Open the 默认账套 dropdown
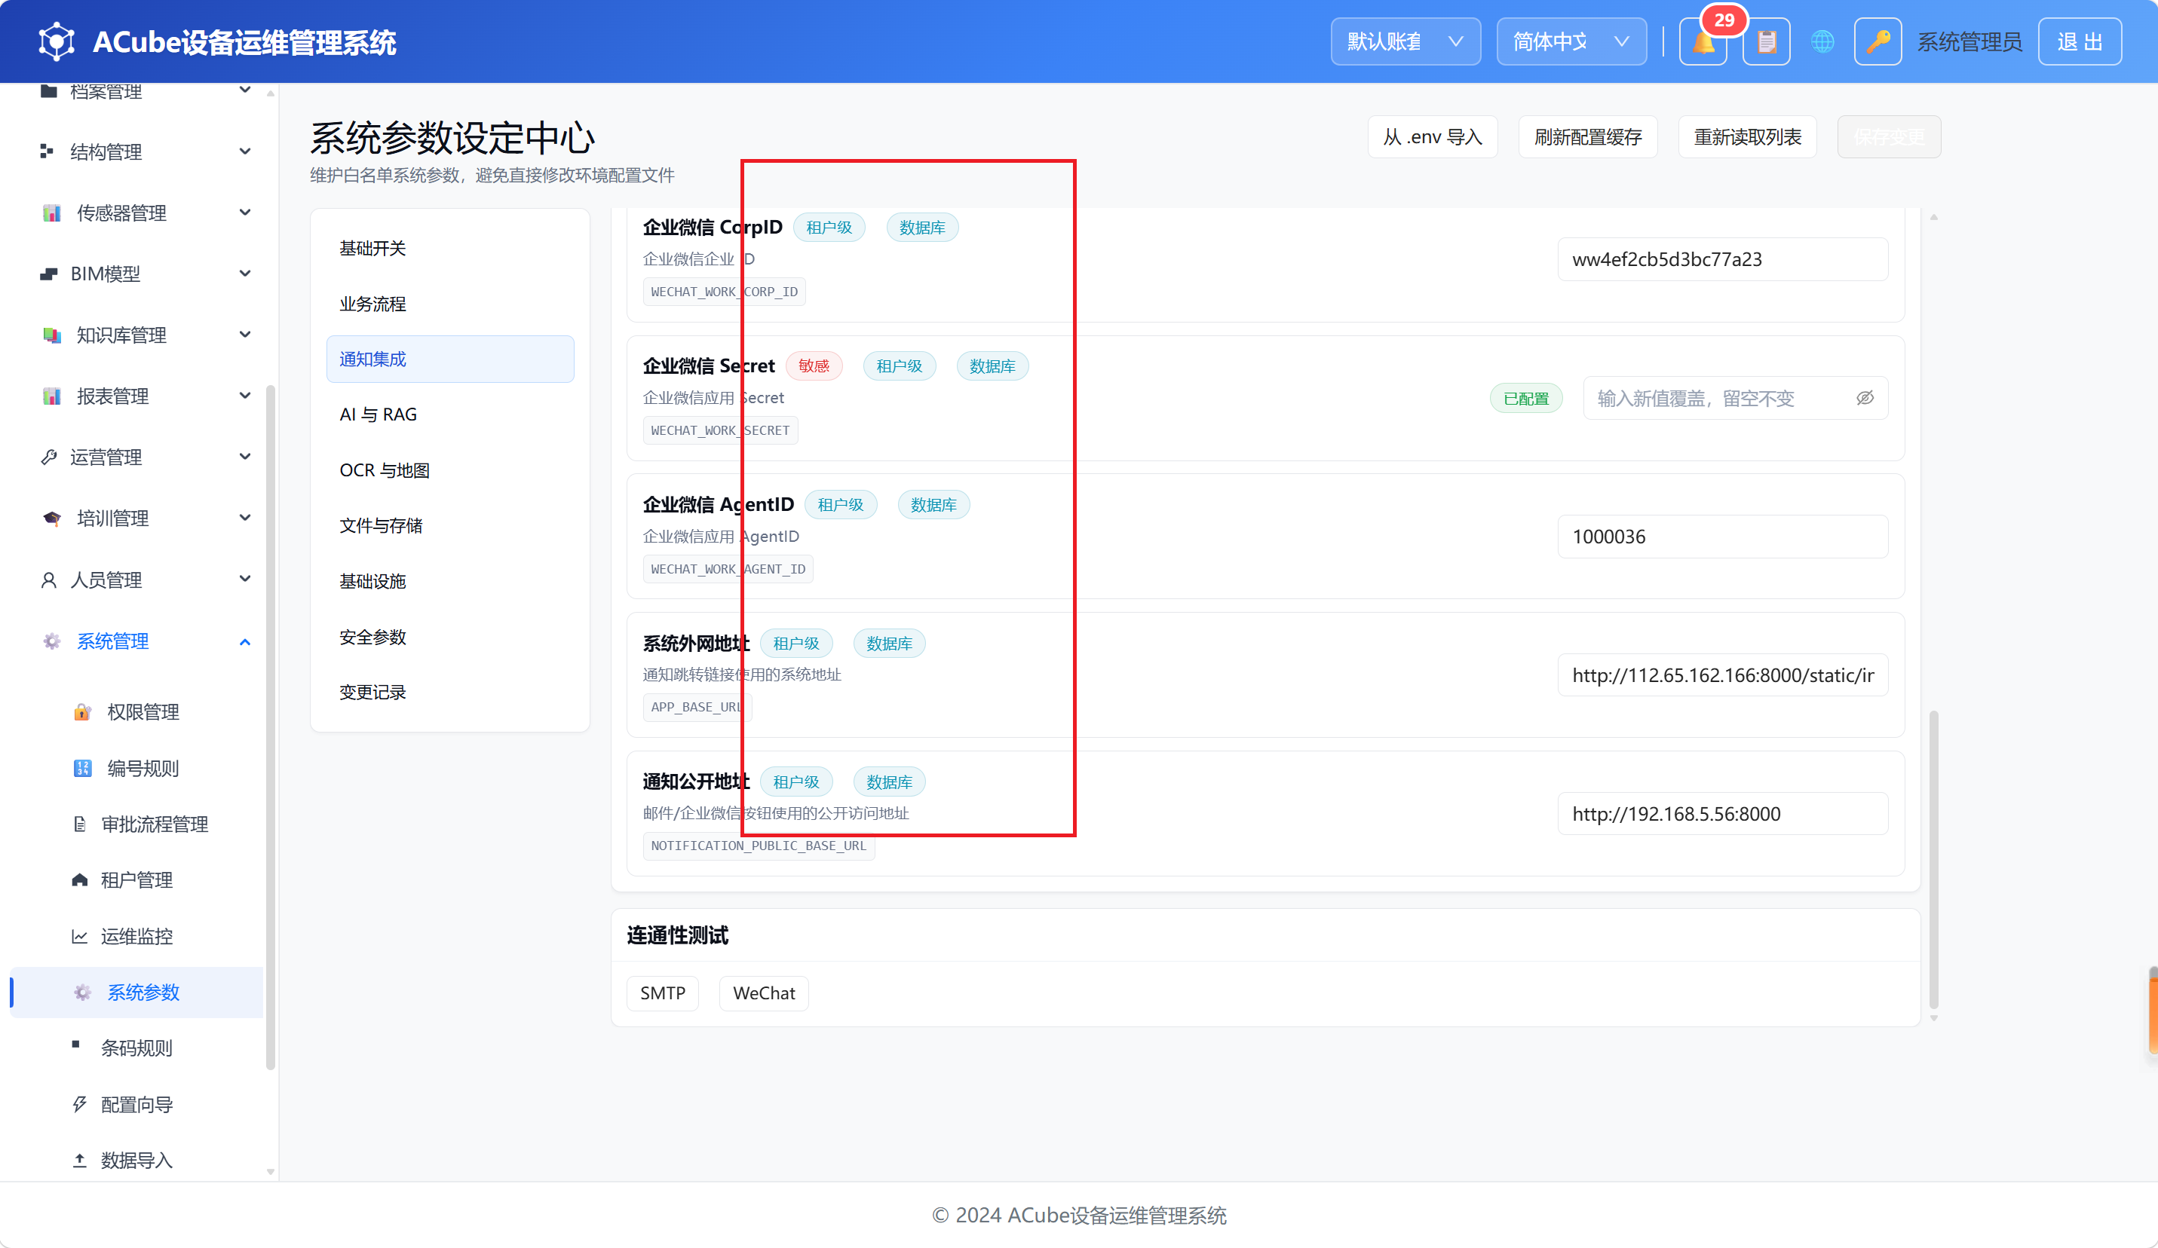This screenshot has width=2158, height=1248. pos(1405,41)
